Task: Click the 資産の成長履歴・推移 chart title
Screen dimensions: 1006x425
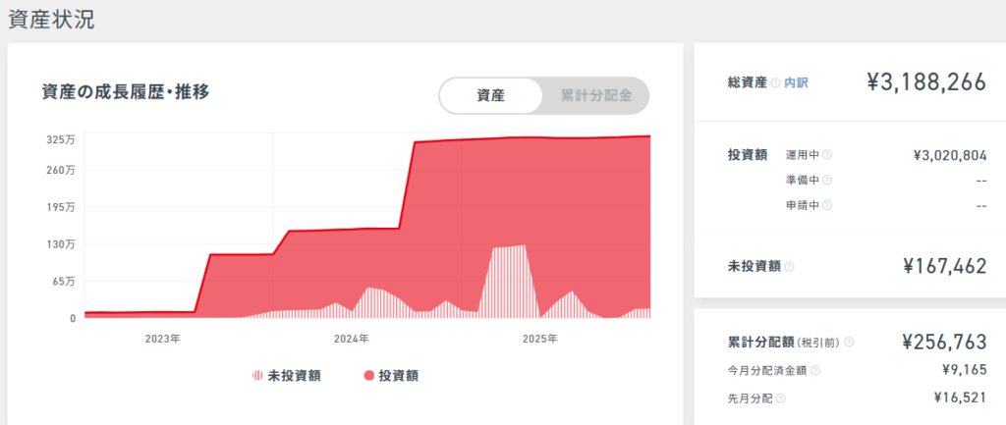Action: click(125, 91)
